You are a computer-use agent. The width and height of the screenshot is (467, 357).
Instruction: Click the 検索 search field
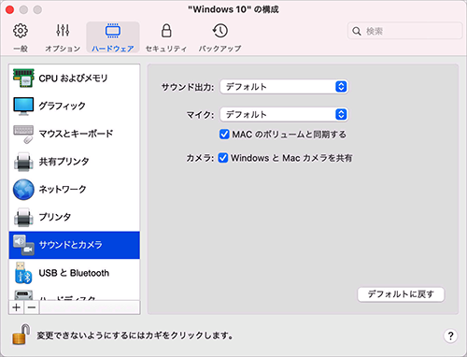(404, 31)
